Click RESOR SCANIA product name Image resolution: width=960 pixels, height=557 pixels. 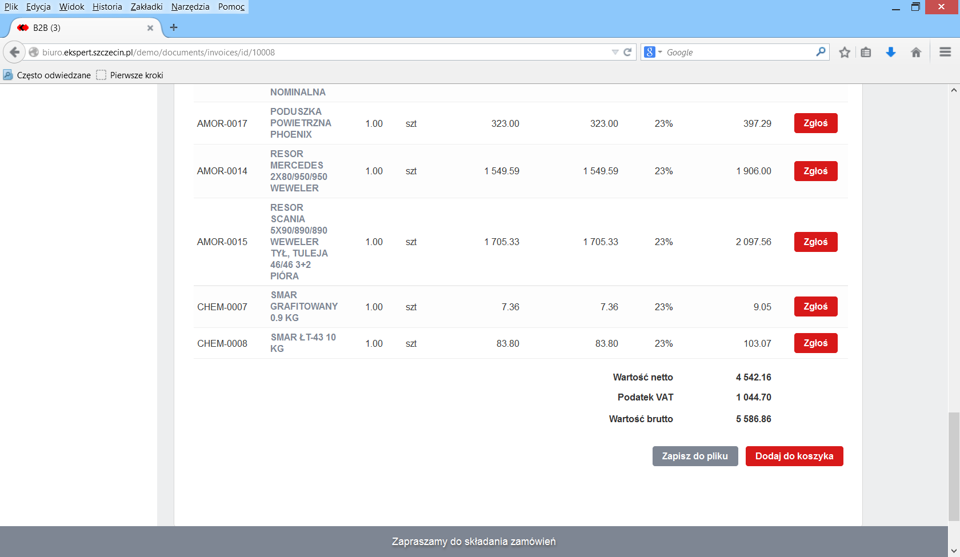coord(299,242)
